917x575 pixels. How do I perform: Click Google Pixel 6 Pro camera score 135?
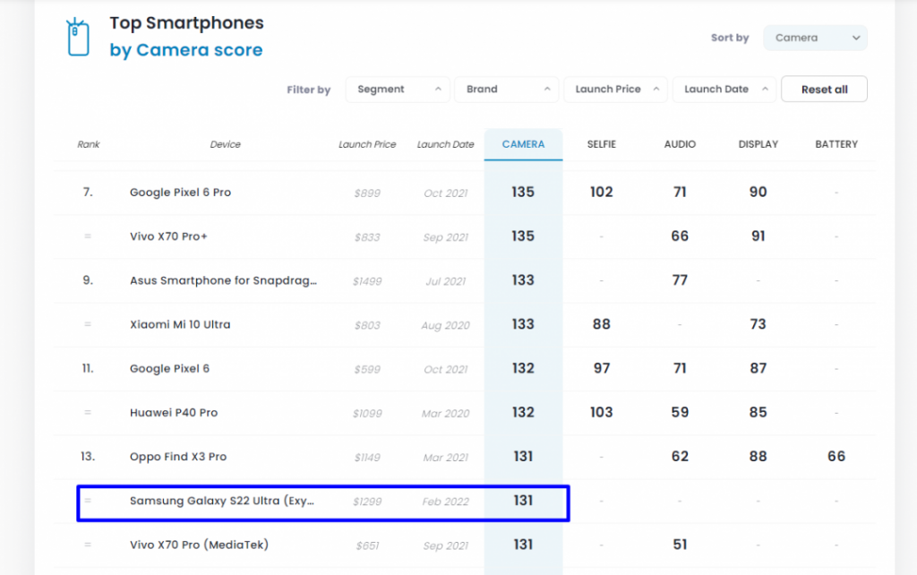click(523, 192)
